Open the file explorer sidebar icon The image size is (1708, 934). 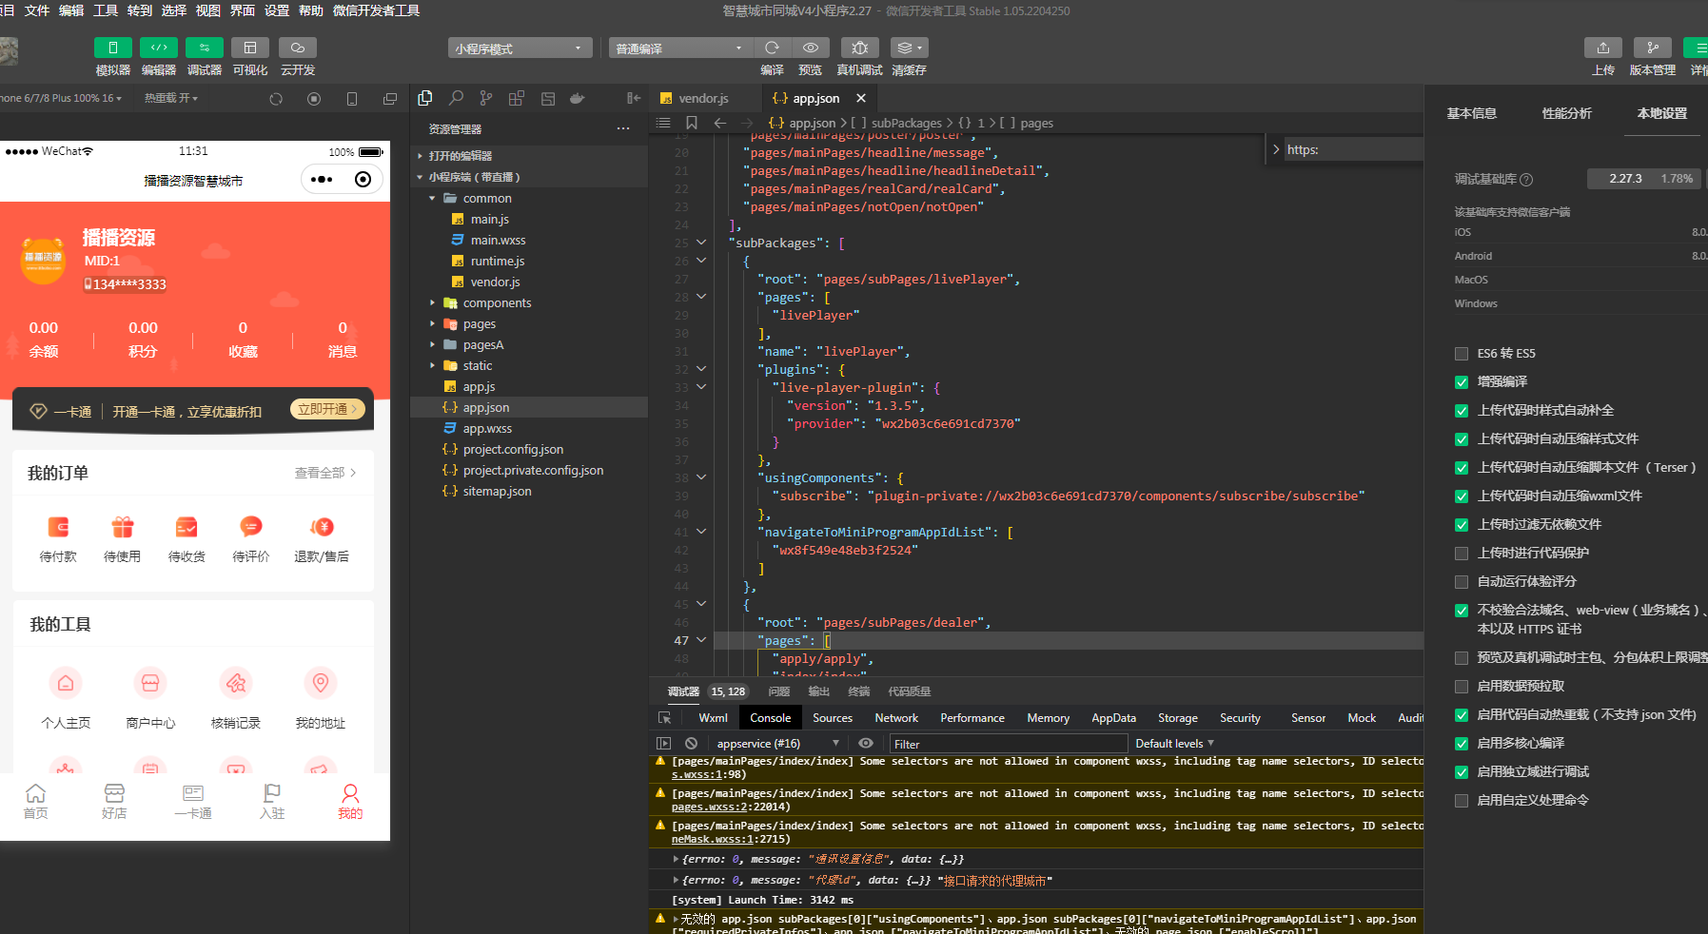point(425,98)
